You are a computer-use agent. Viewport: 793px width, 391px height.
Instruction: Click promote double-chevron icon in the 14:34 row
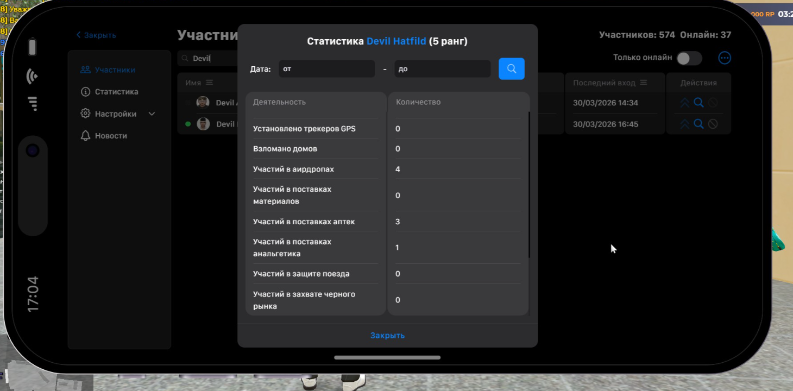tap(684, 103)
